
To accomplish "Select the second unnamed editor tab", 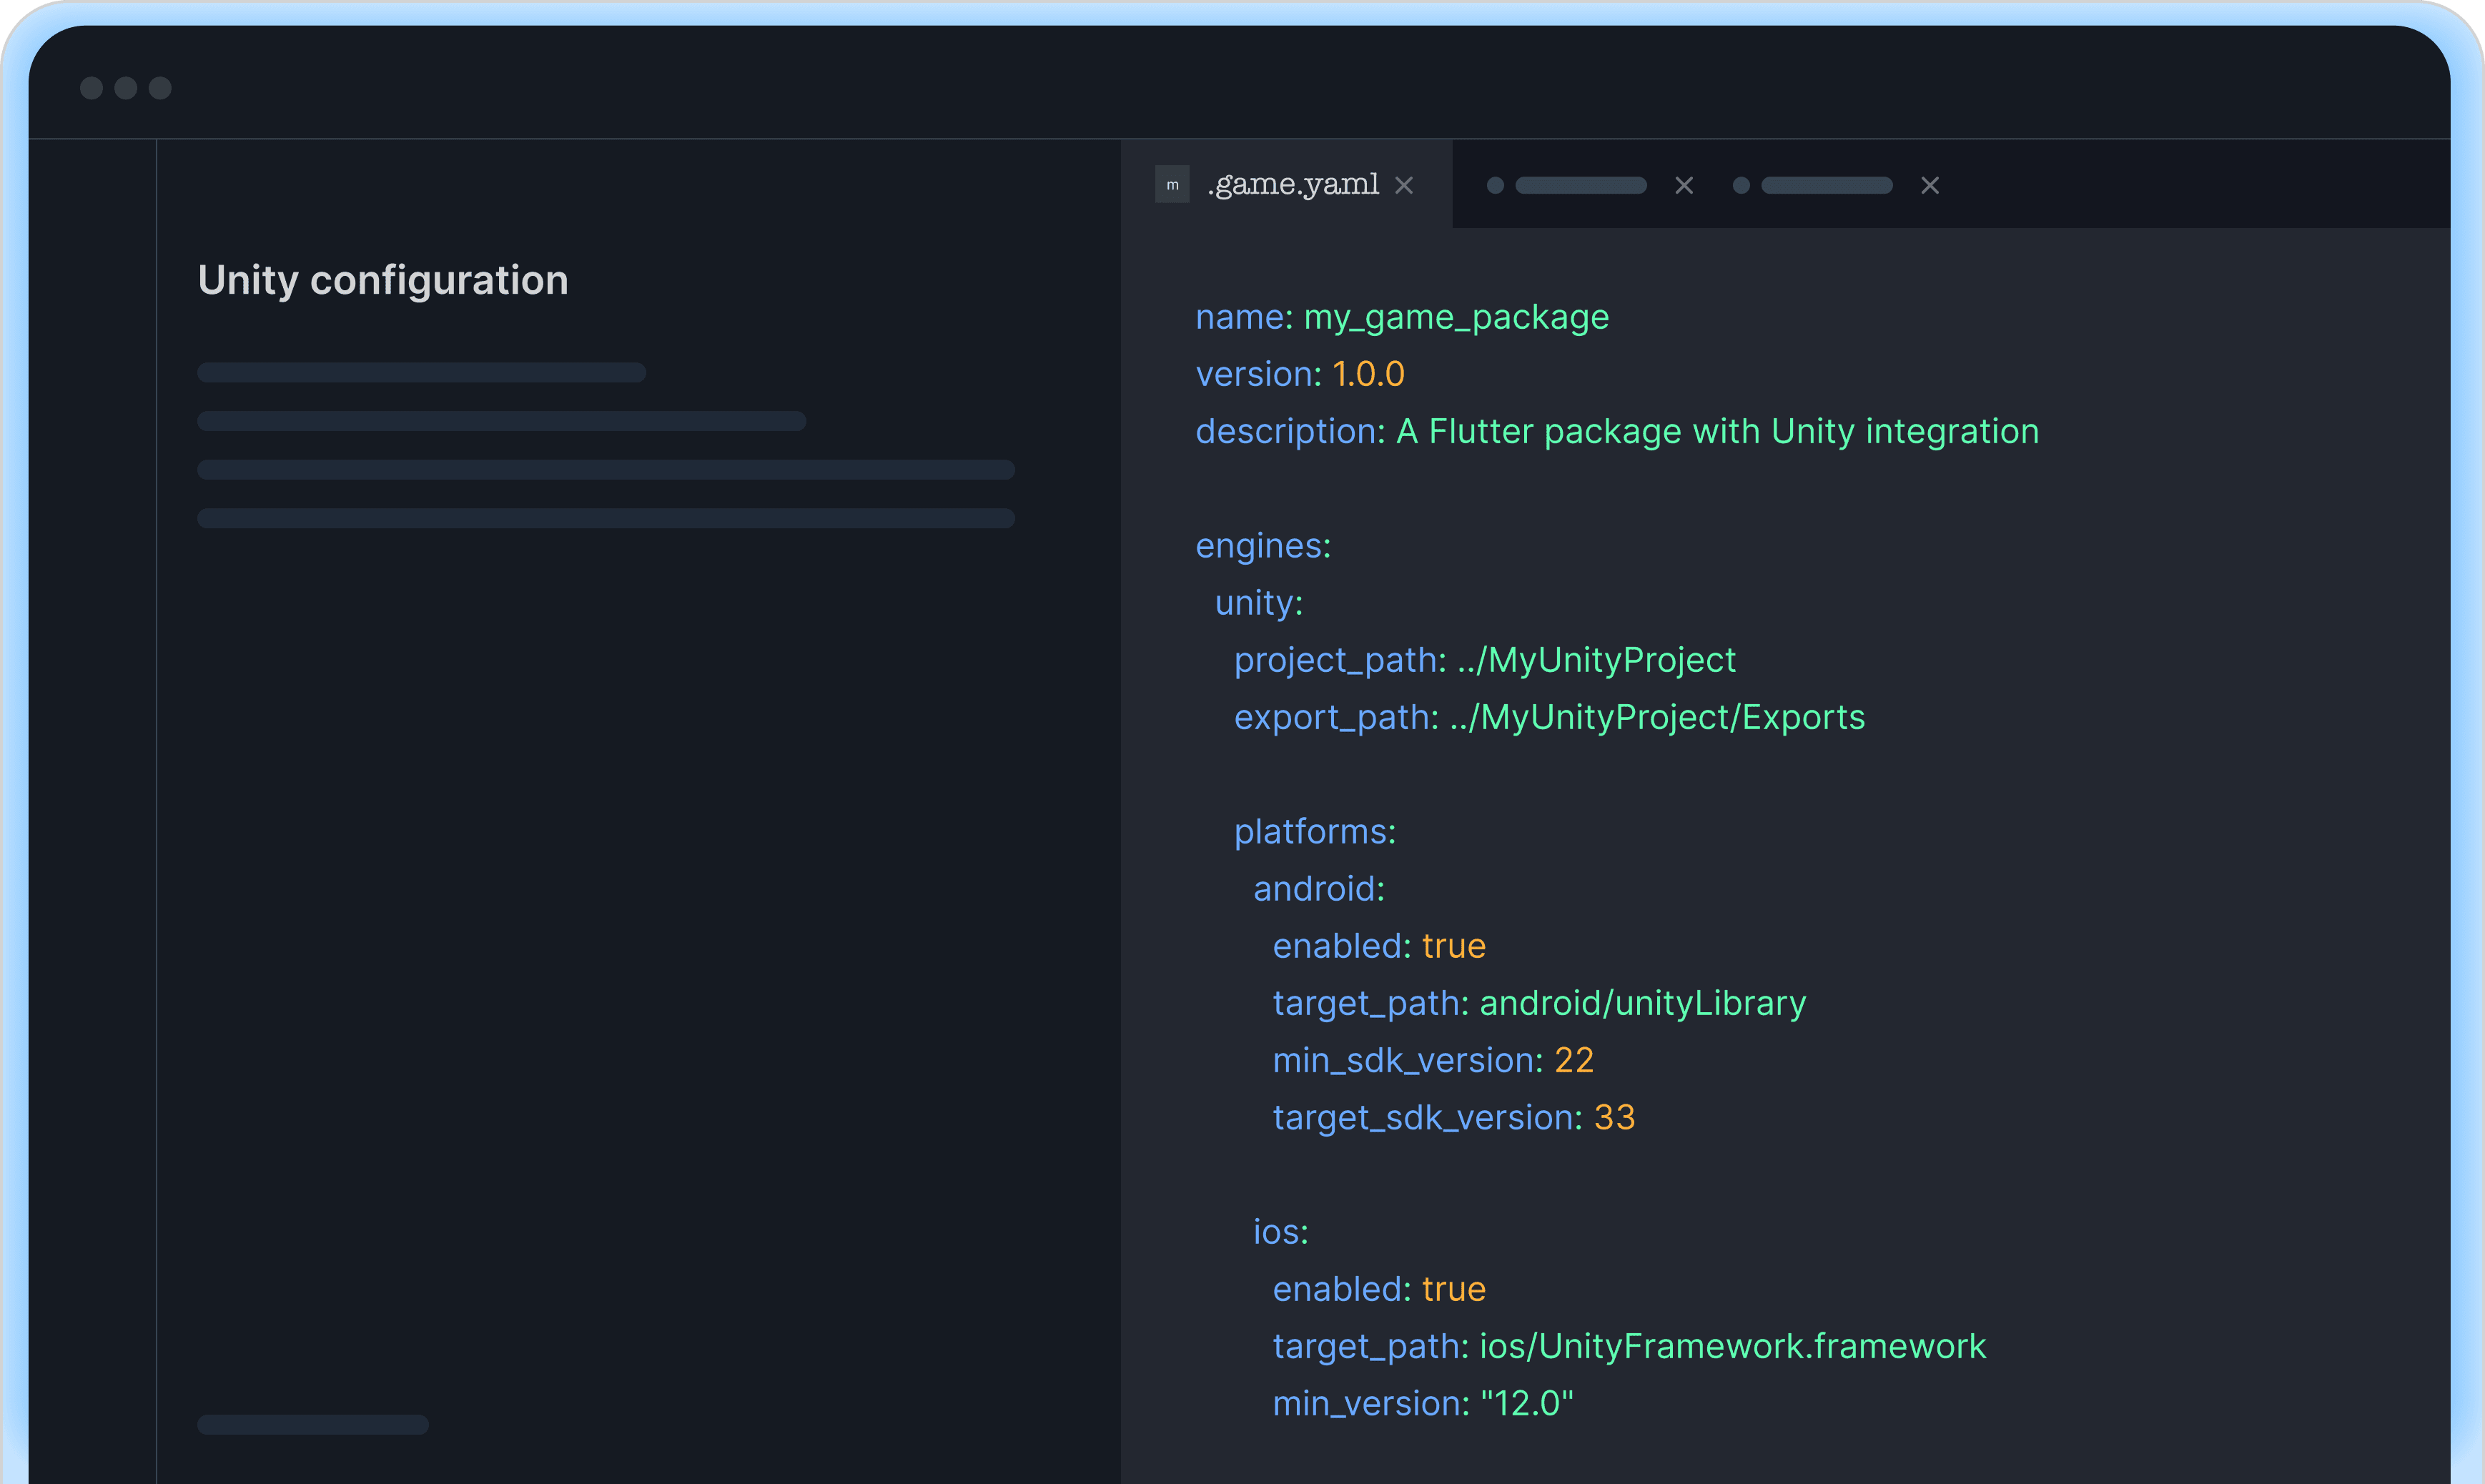I will pyautogui.click(x=1580, y=186).
